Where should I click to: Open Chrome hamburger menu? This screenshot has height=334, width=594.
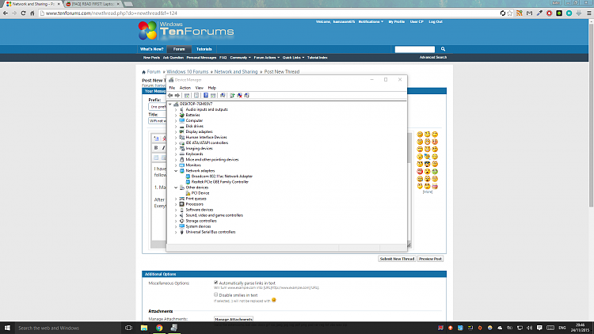coord(588,13)
